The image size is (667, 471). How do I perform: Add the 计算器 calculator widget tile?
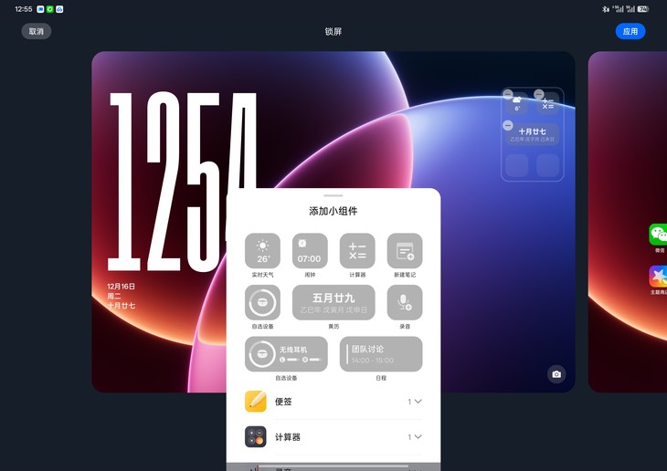tap(357, 251)
